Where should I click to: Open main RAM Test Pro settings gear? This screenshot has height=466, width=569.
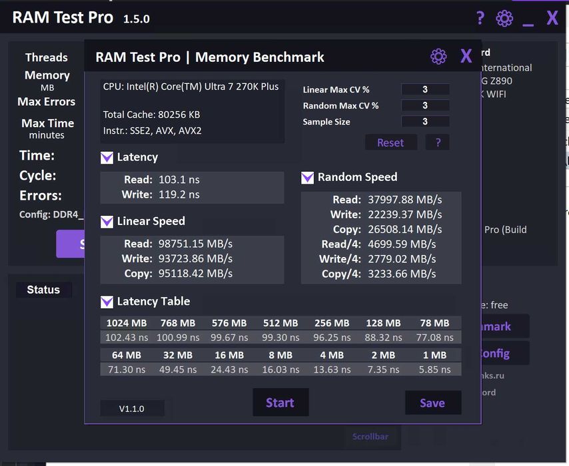coord(504,18)
